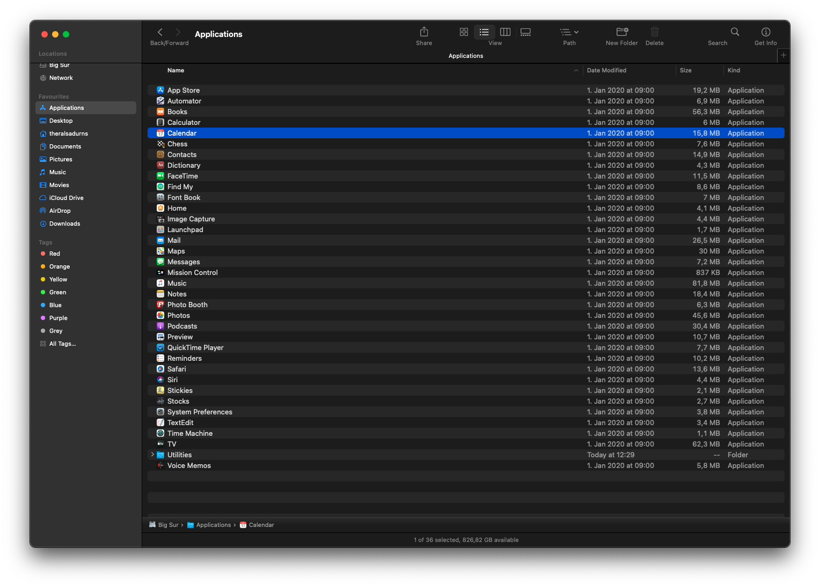
Task: Click the Get Info icon
Action: [766, 32]
